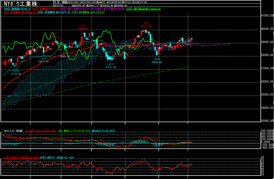
Task: Click month 3 on the RSI panel axis
Action: (61, 177)
